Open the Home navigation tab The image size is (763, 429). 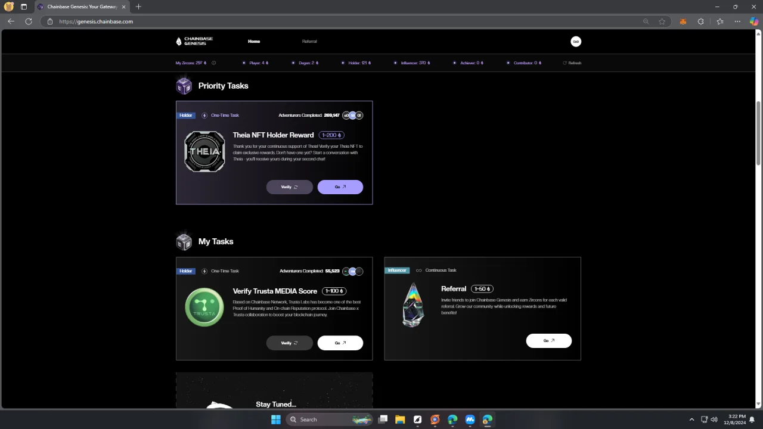[254, 41]
